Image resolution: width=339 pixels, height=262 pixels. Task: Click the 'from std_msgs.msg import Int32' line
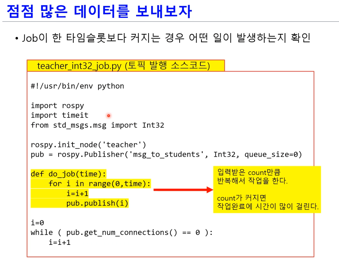coord(98,125)
